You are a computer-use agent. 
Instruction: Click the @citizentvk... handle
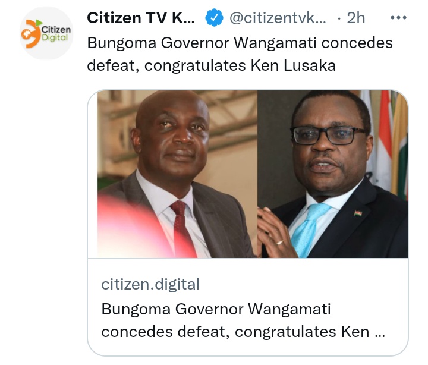pyautogui.click(x=278, y=18)
